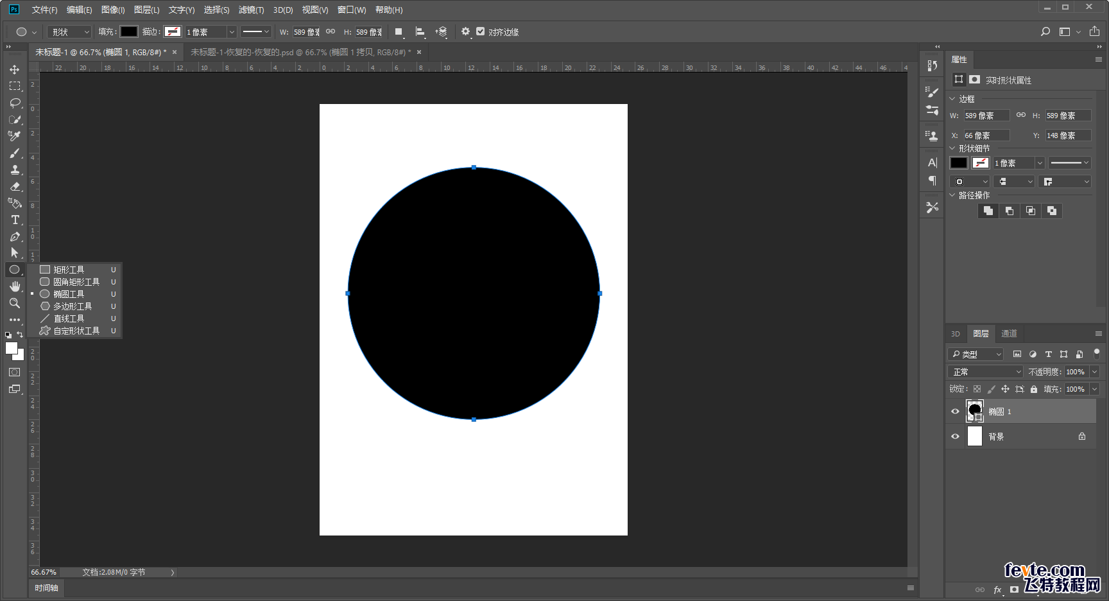Toggle lock image pixels brush icon
The width and height of the screenshot is (1109, 601).
(x=991, y=389)
